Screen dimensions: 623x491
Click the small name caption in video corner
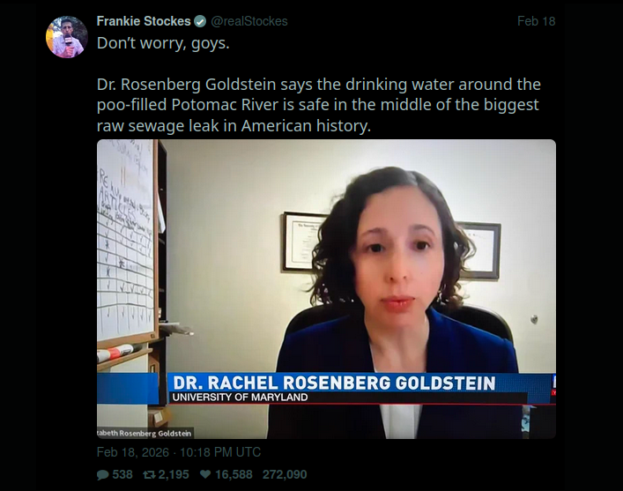[x=145, y=433]
